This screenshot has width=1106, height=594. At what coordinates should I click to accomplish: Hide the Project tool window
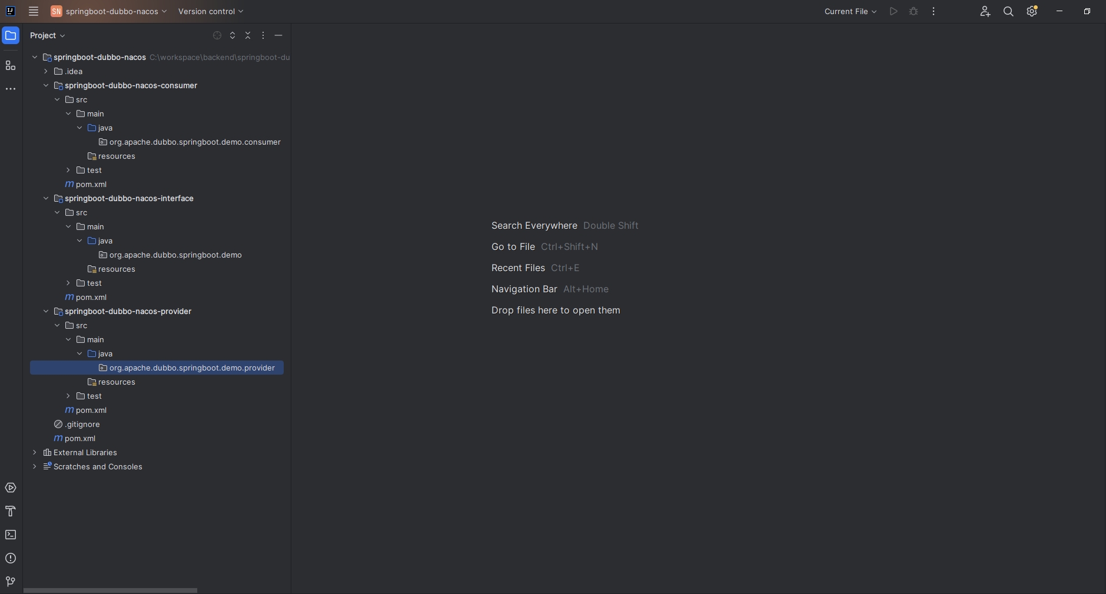click(x=278, y=35)
